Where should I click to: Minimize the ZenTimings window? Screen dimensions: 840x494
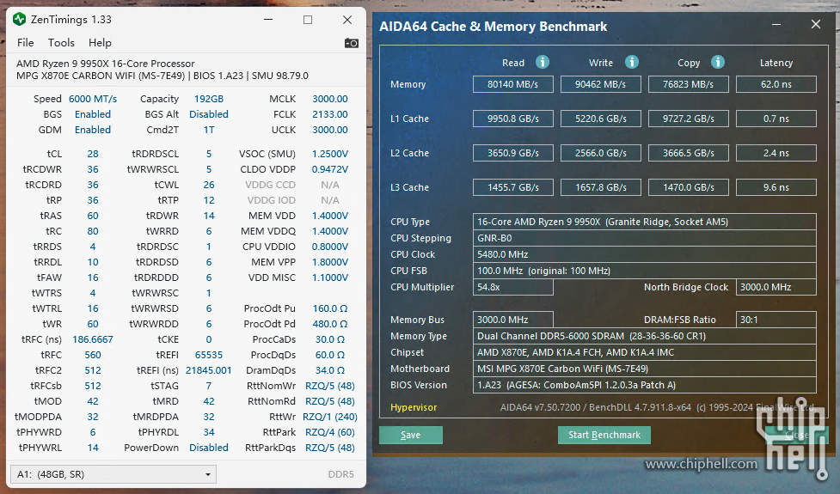pos(268,20)
